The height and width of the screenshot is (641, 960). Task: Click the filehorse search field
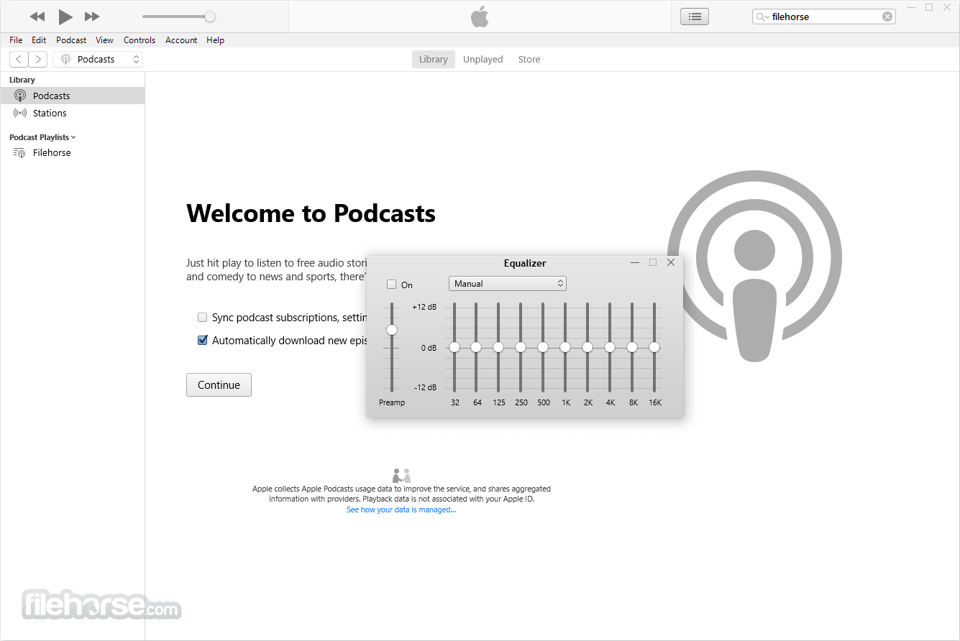click(x=824, y=17)
